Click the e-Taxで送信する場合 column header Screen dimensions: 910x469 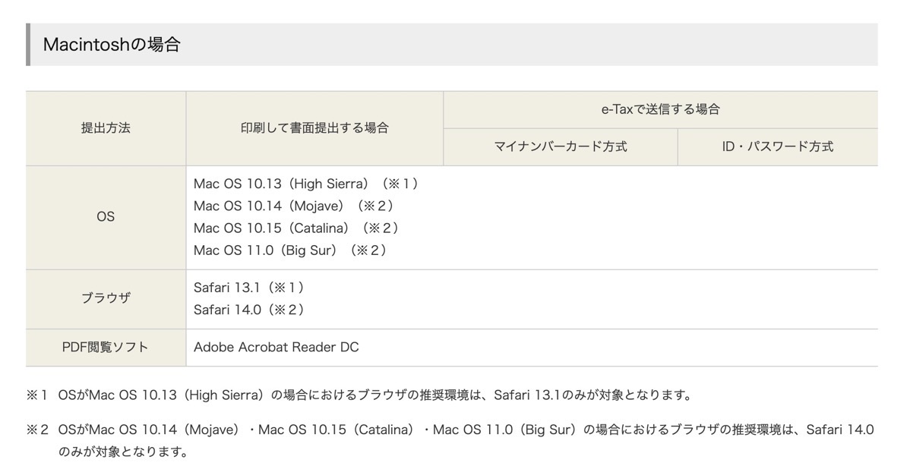point(660,109)
